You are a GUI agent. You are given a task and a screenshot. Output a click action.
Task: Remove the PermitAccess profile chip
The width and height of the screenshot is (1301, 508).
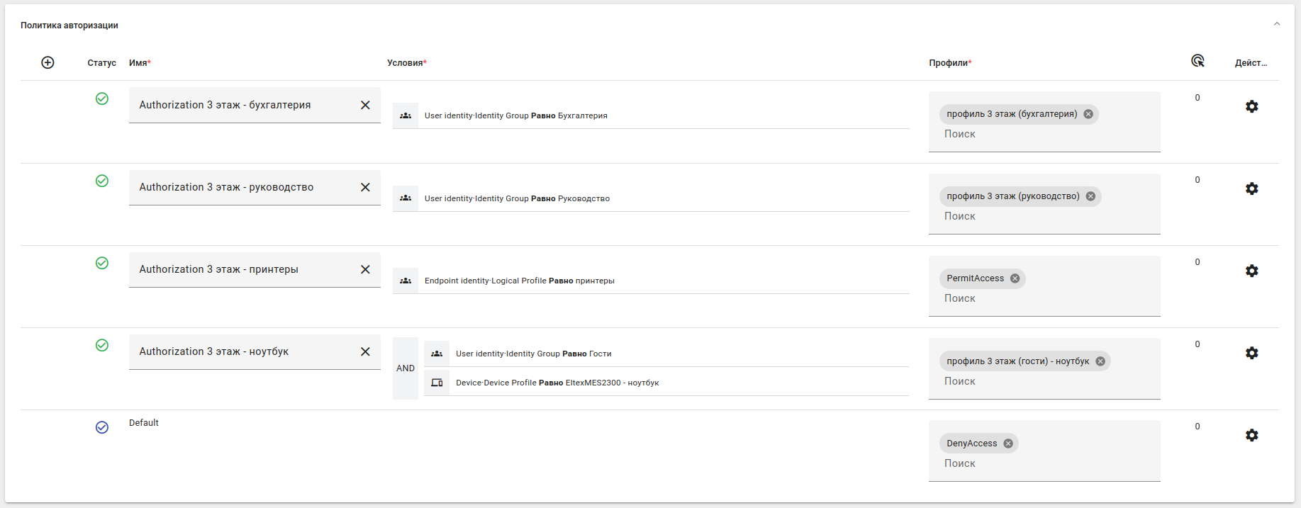tap(1015, 278)
